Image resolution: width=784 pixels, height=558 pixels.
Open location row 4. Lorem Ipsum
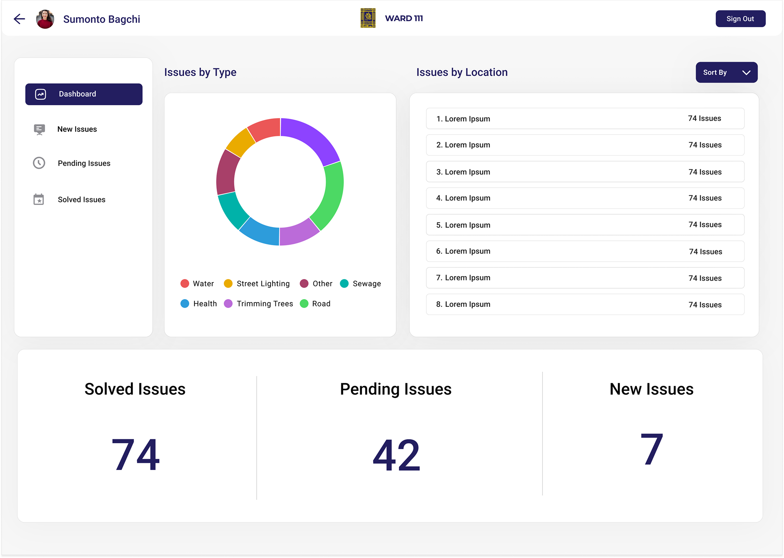585,198
